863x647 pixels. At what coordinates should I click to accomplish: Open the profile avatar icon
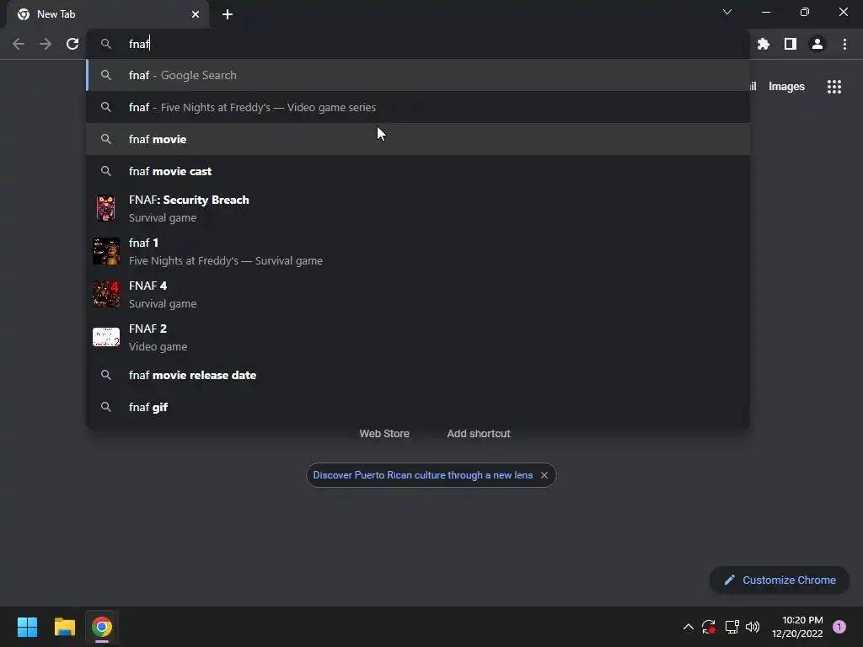point(817,44)
